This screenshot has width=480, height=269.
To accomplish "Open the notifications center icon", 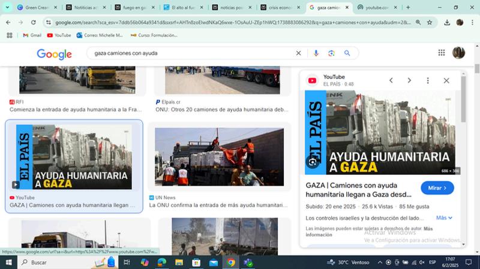I will [469, 262].
